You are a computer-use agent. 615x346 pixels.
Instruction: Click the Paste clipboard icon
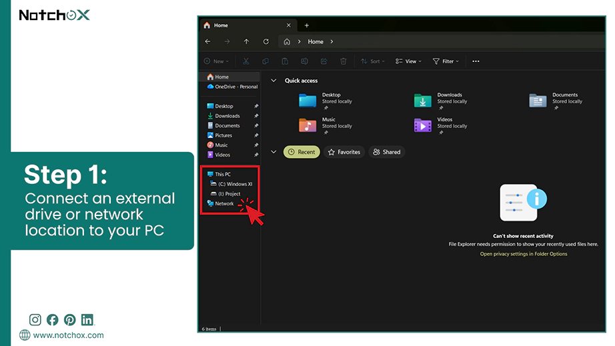[x=285, y=61]
